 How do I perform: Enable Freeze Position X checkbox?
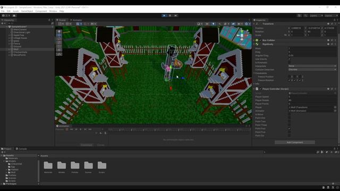click(289, 76)
